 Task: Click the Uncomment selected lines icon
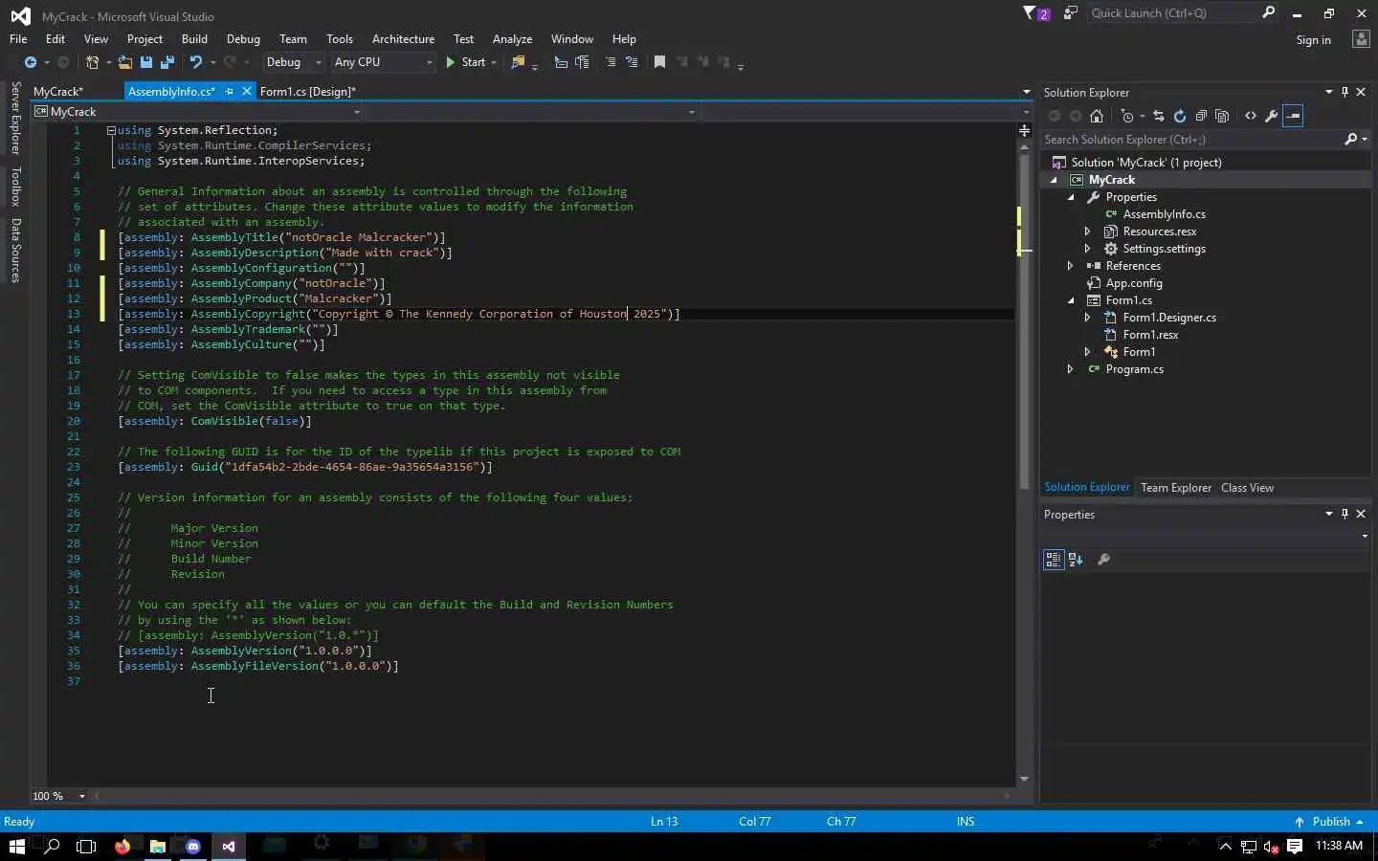coord(632,62)
